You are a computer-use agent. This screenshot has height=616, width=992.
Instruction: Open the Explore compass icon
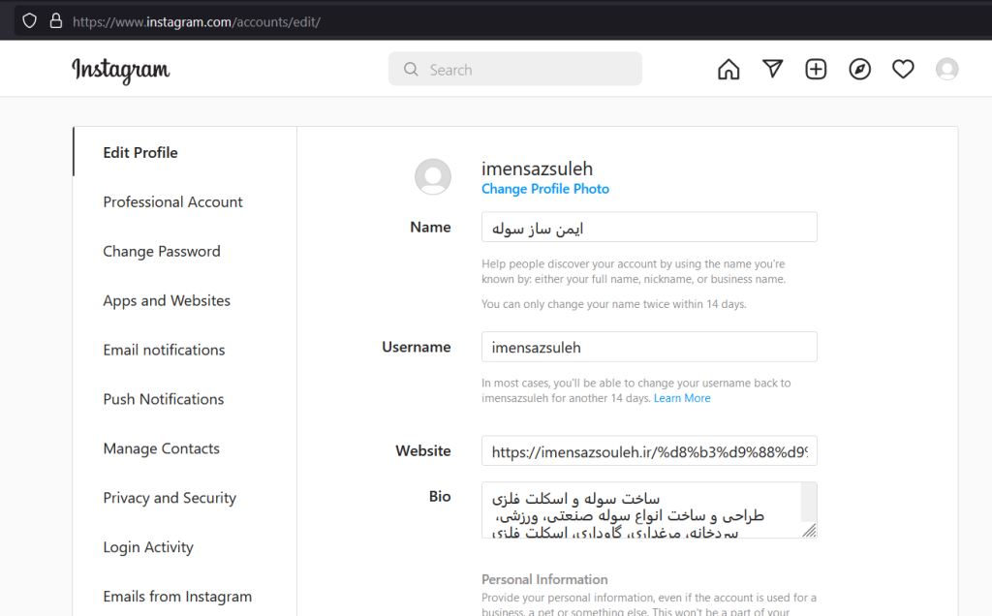859,69
